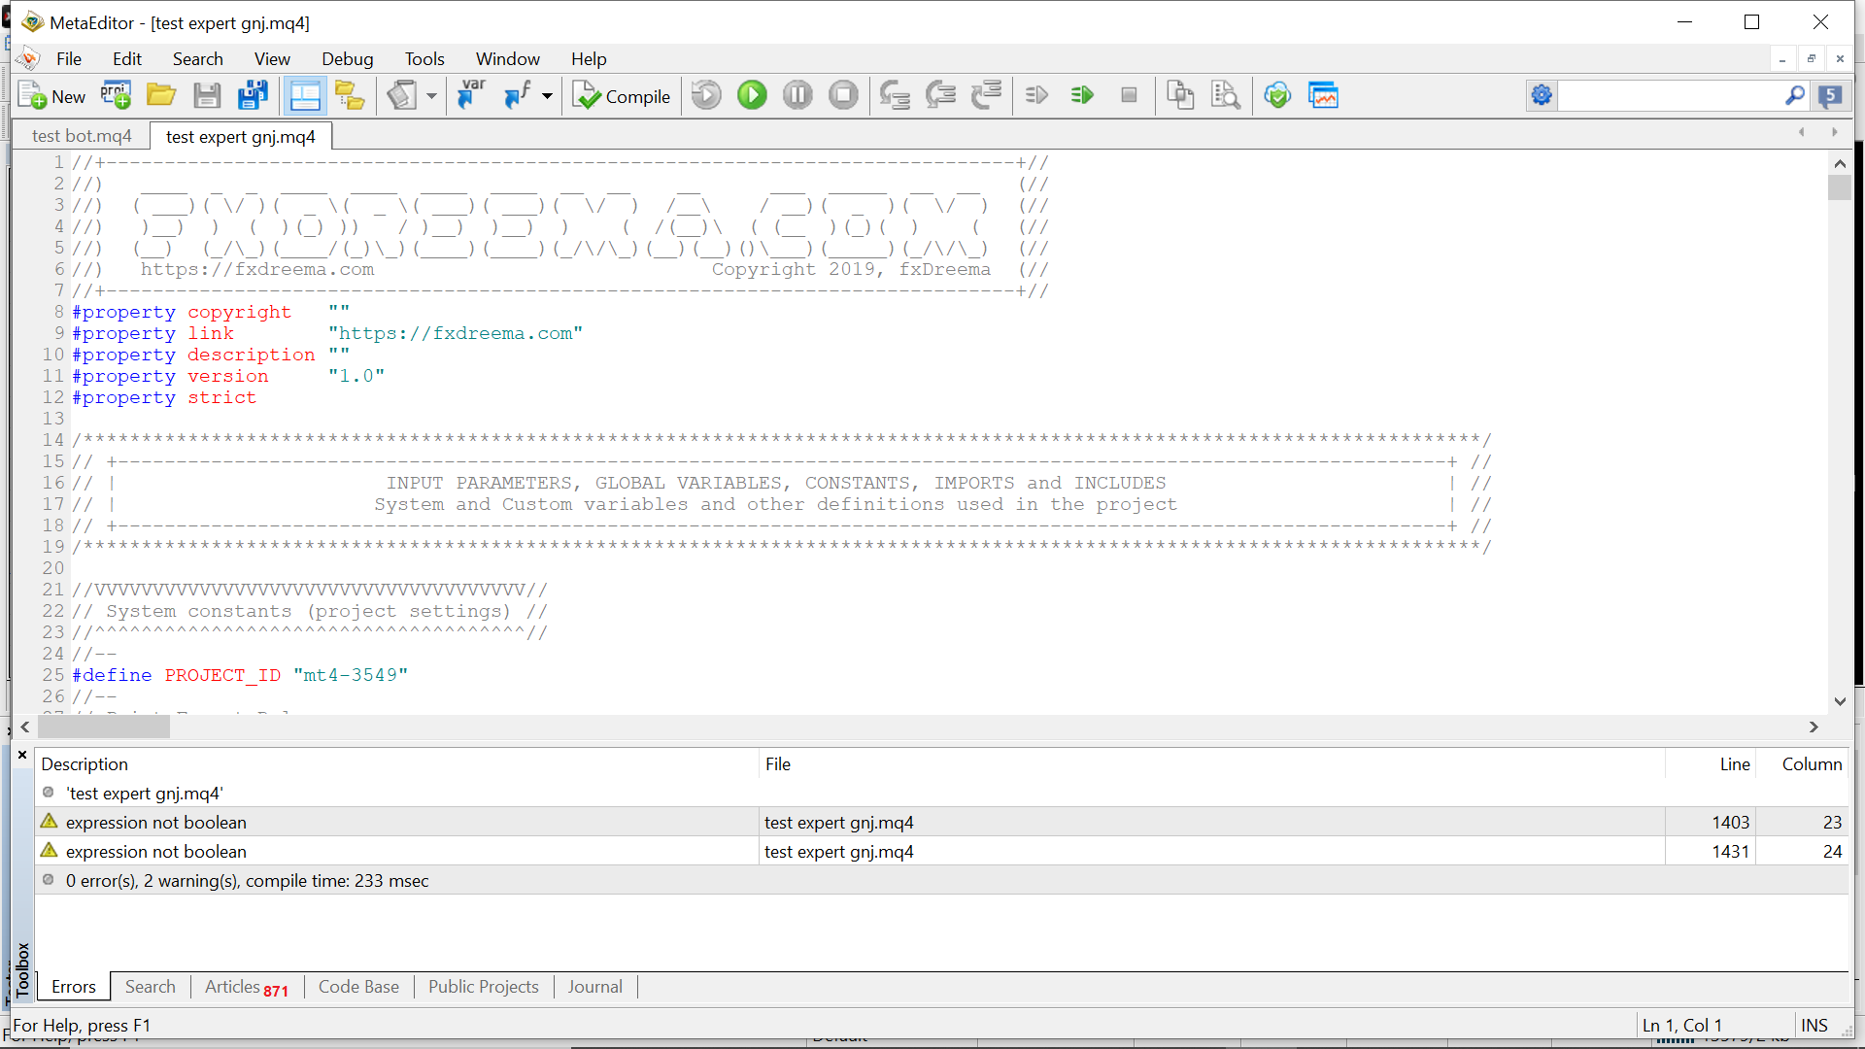Click the list functions (f) icon
Screen dimensions: 1865x1049
click(x=518, y=95)
